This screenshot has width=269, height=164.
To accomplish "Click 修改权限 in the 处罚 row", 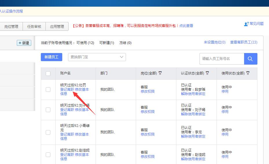I will (x=148, y=92).
